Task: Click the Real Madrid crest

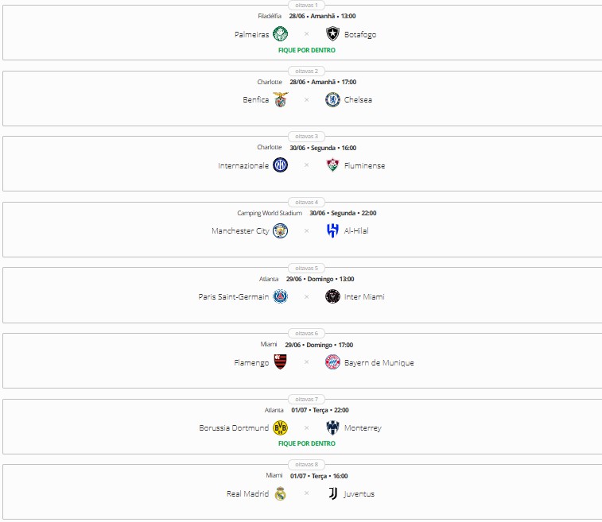Action: (x=280, y=493)
